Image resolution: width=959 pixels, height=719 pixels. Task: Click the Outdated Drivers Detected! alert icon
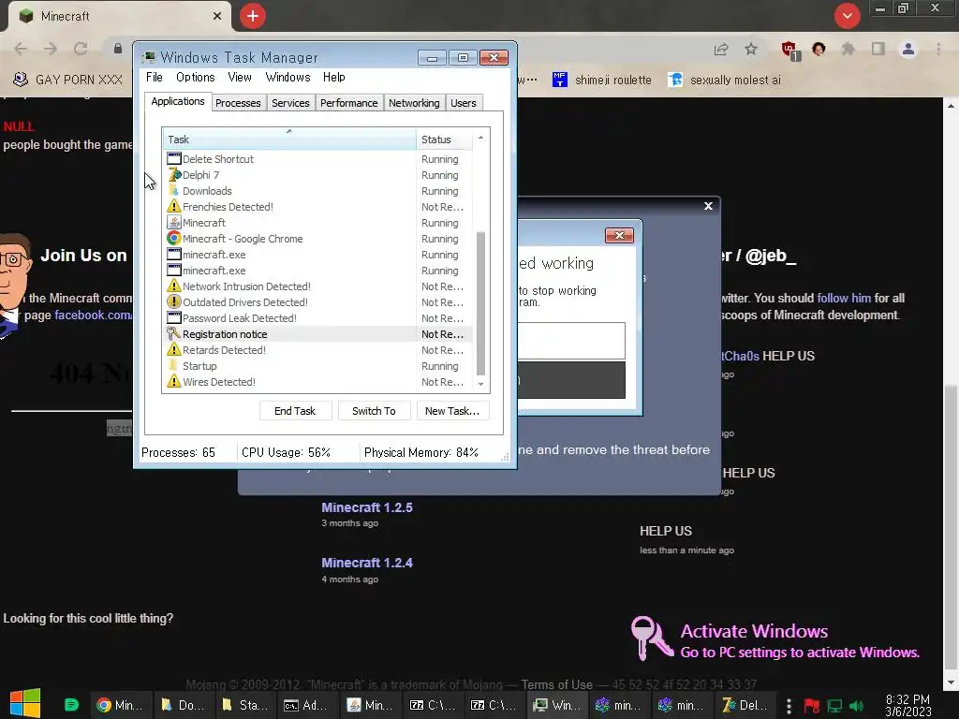tap(174, 302)
